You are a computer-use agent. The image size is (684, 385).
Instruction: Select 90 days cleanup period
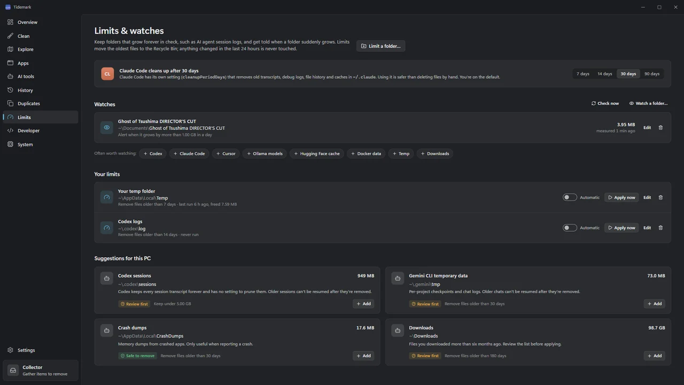652,74
